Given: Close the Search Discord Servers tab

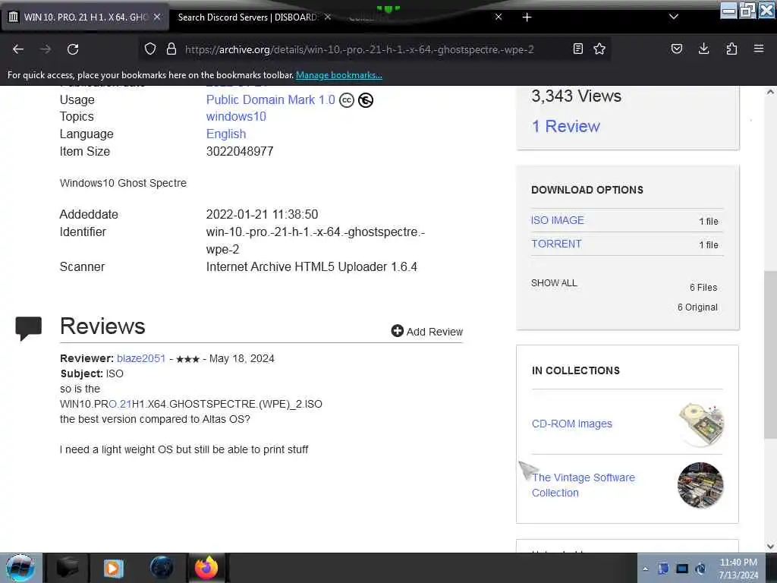Looking at the screenshot, I should (x=328, y=17).
